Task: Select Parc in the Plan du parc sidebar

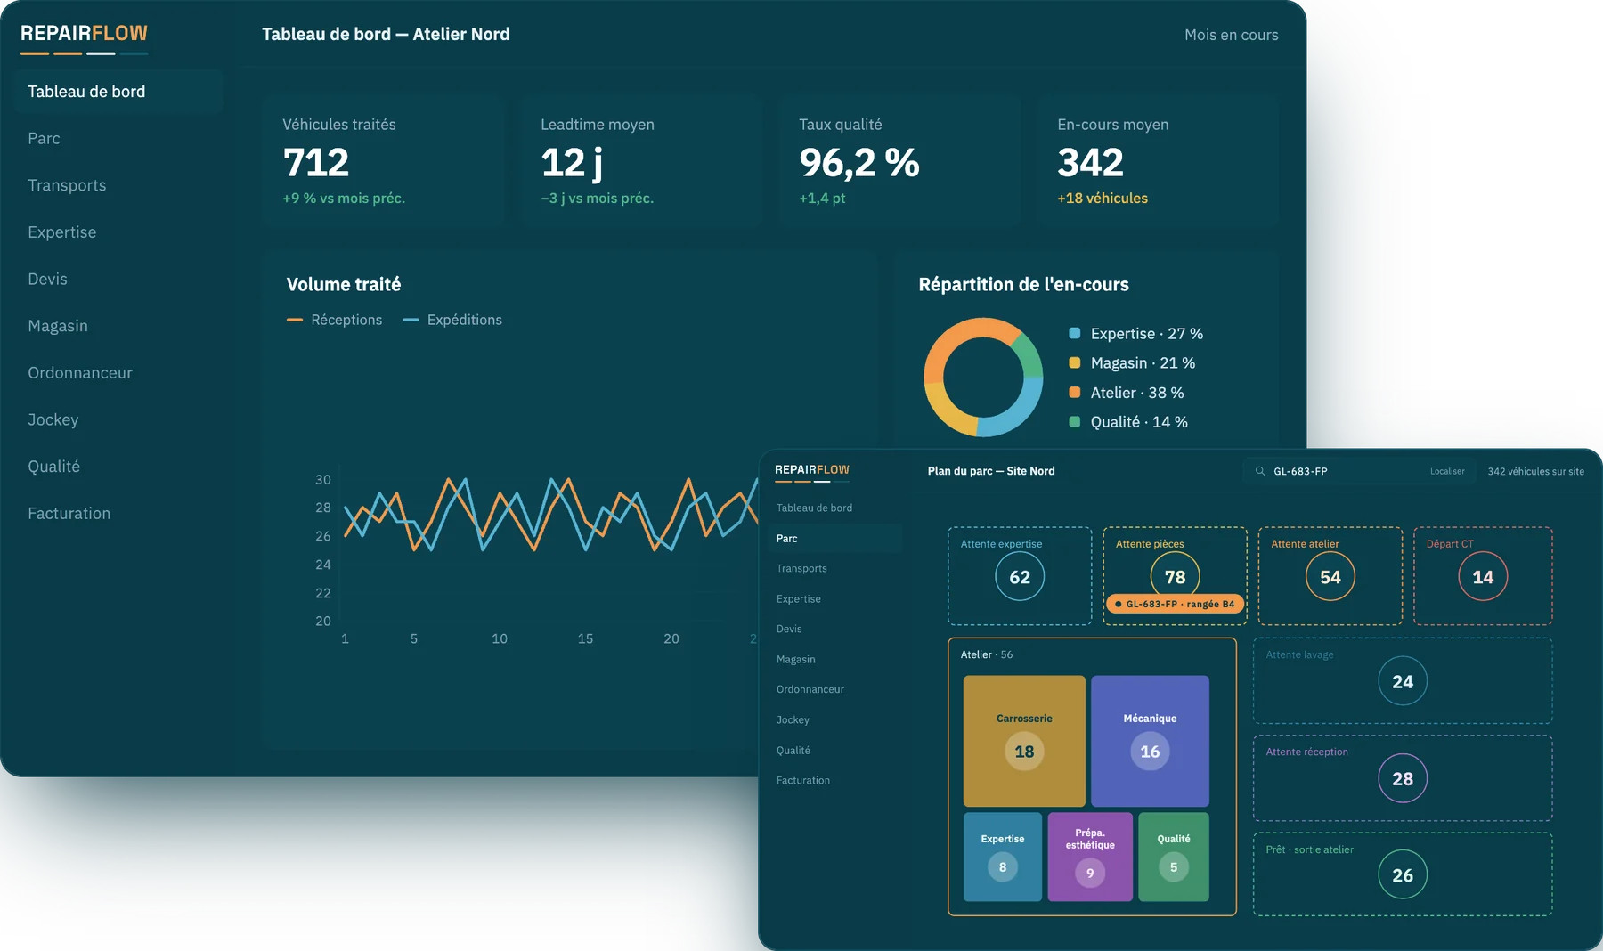Action: (x=834, y=539)
